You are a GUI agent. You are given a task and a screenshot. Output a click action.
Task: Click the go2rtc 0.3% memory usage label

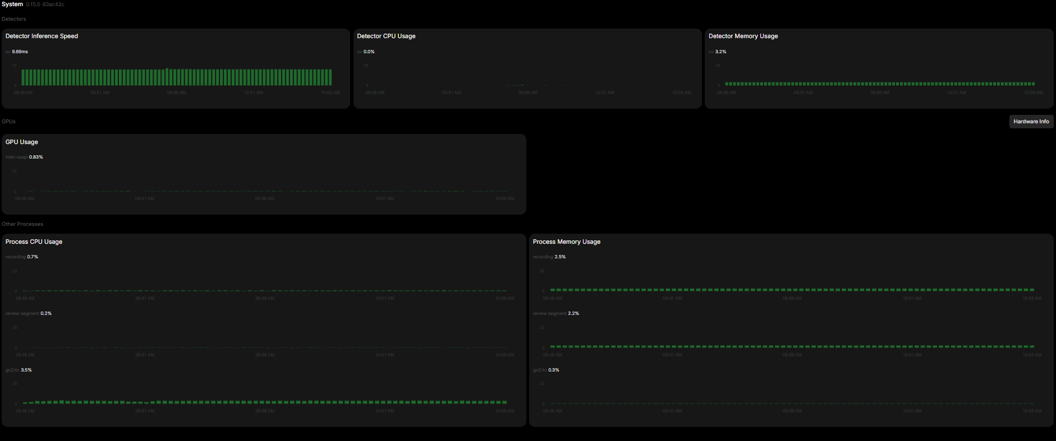coord(546,370)
